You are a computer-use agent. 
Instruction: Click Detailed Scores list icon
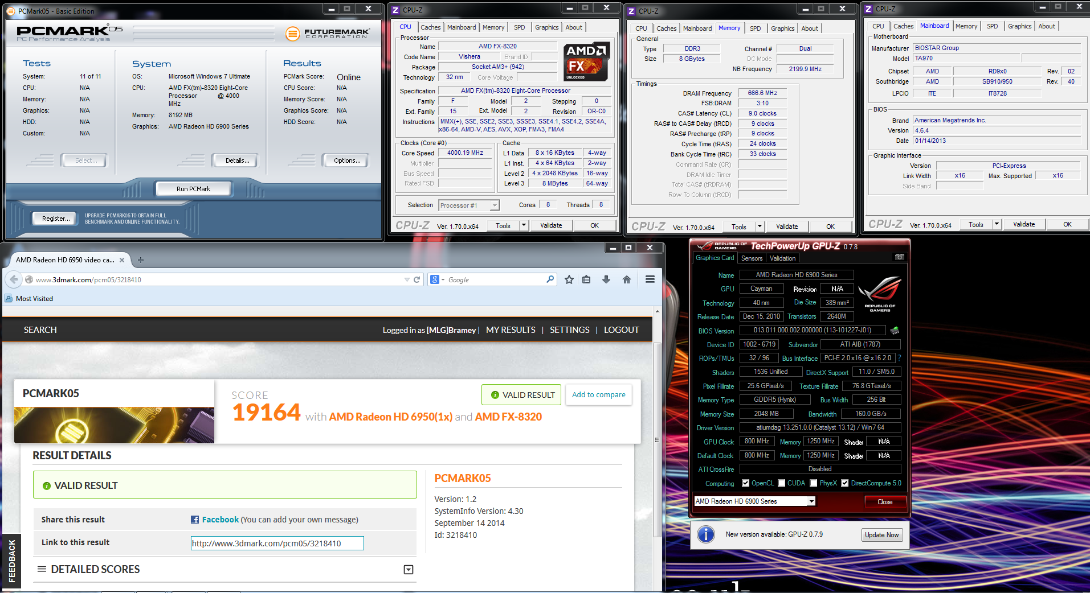[x=42, y=569]
